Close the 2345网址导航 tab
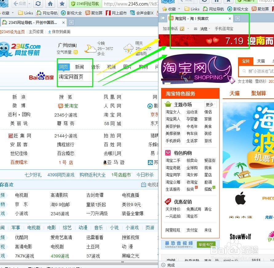Image resolution: width=274 pixels, height=268 pixels. tap(63, 22)
